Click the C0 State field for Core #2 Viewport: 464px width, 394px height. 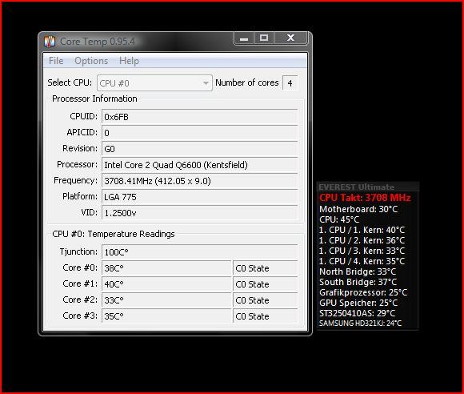coord(265,300)
